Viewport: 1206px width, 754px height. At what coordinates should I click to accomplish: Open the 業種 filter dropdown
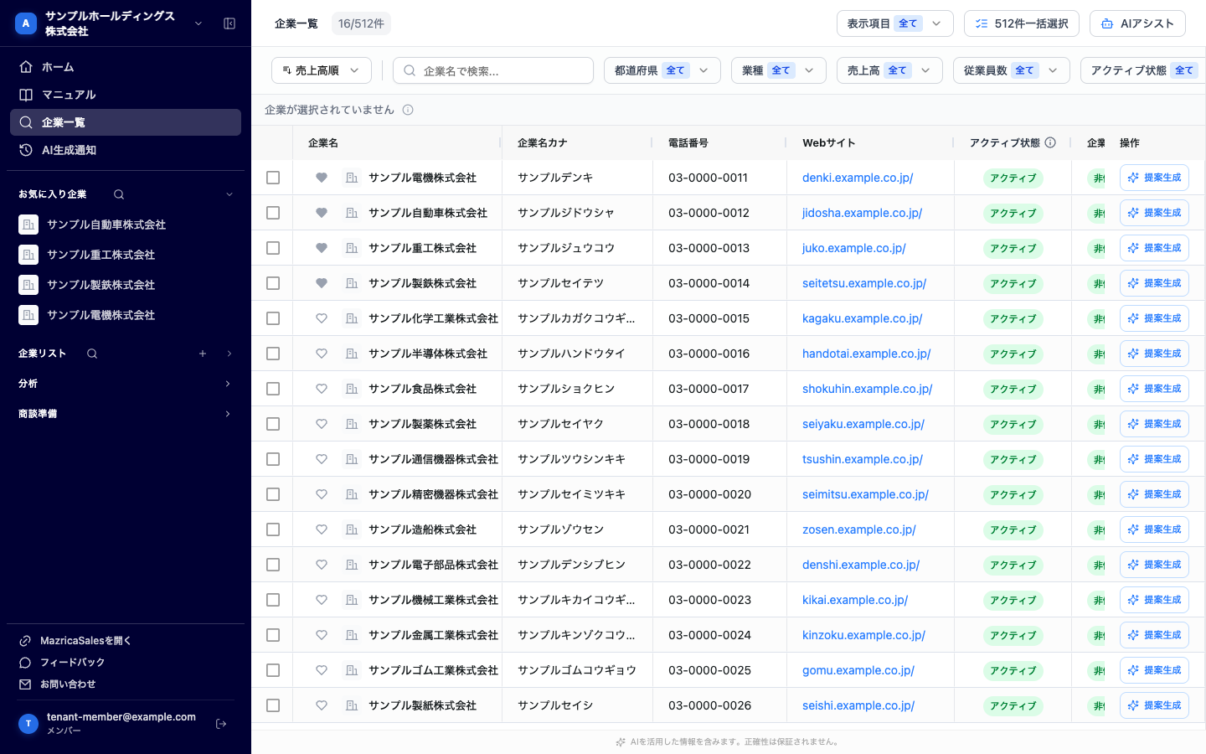779,70
